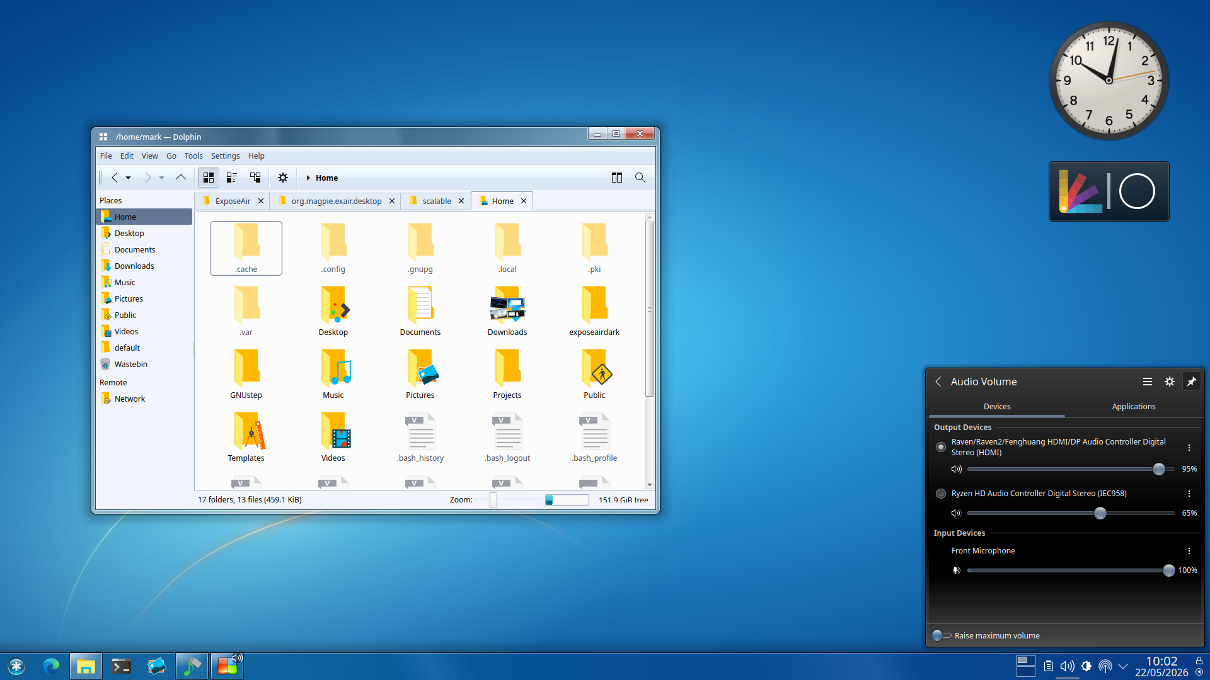This screenshot has height=680, width=1210.
Task: Switch to Icons view mode
Action: (209, 178)
